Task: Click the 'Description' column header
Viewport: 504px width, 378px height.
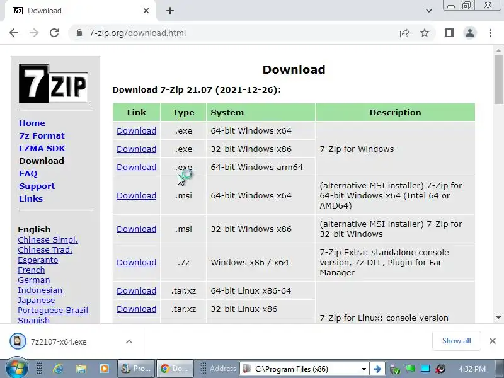Action: [395, 113]
